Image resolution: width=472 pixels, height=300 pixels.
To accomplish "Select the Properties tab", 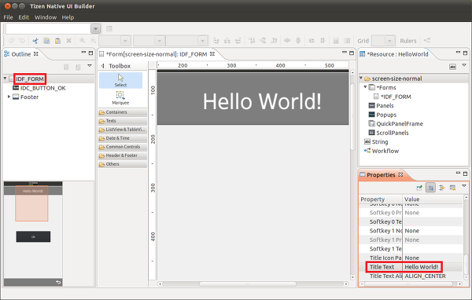I will click(381, 175).
